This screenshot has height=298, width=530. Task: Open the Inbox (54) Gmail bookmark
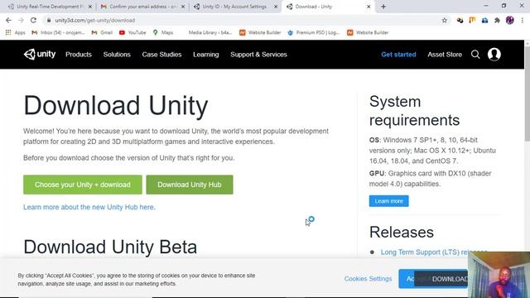58,32
